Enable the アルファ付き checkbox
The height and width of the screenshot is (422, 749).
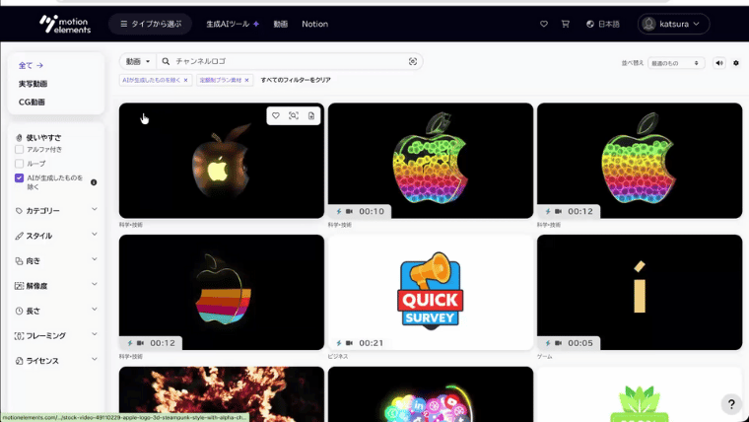point(20,150)
